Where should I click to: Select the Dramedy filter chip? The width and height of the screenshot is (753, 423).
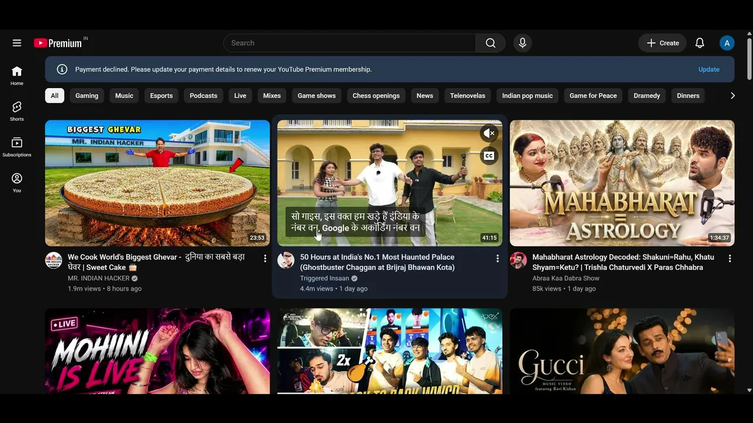point(647,96)
